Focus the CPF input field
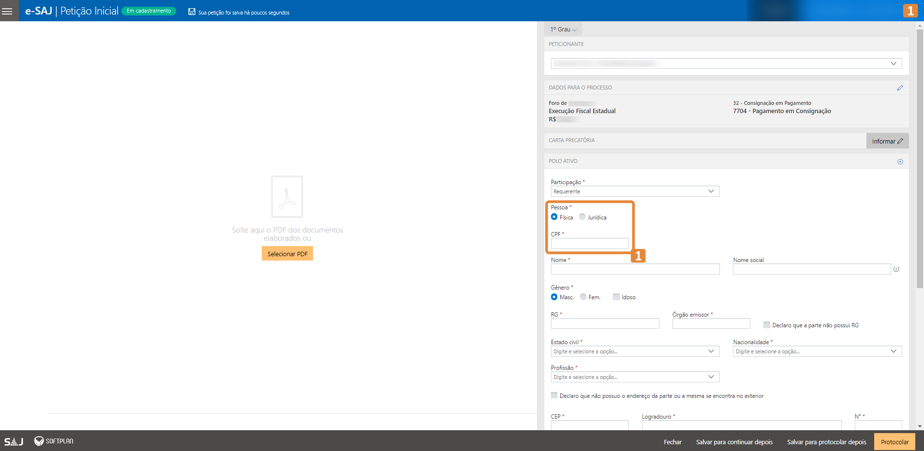Viewport: 924px width, 451px height. point(590,244)
